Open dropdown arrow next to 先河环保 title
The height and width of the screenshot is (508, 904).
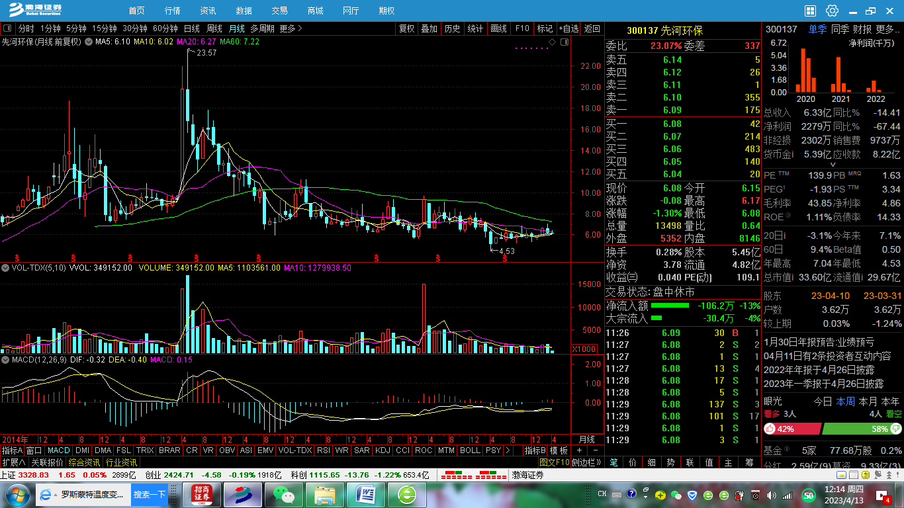pos(88,42)
